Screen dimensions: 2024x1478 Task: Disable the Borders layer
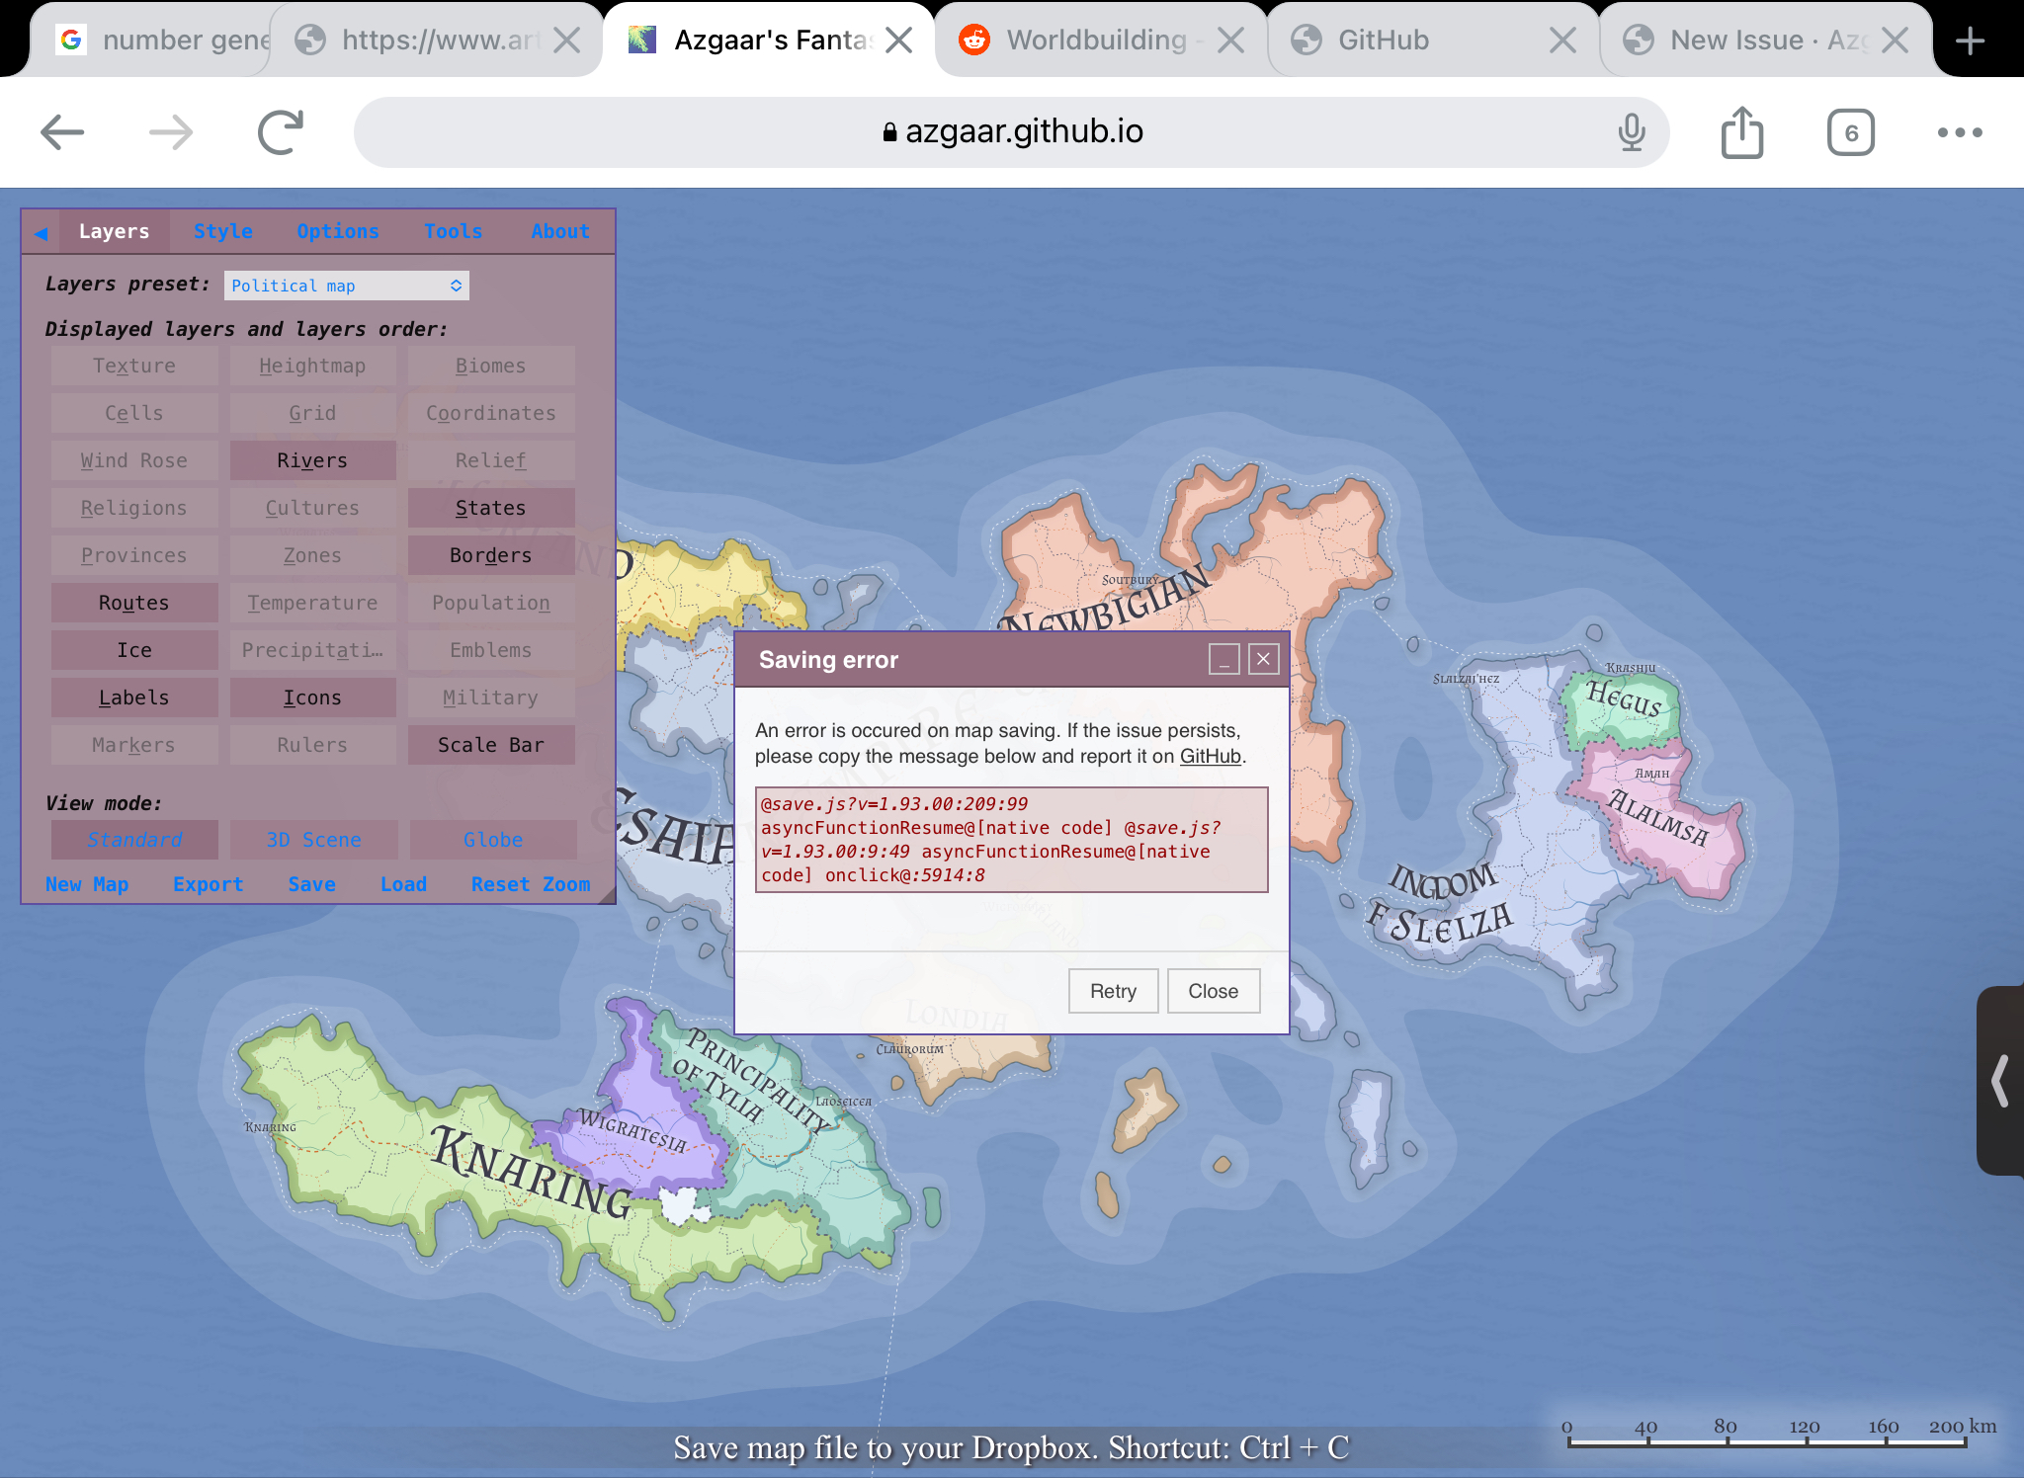point(490,555)
